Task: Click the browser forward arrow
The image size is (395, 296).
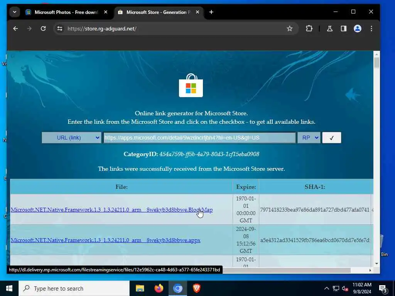Action: 29,29
